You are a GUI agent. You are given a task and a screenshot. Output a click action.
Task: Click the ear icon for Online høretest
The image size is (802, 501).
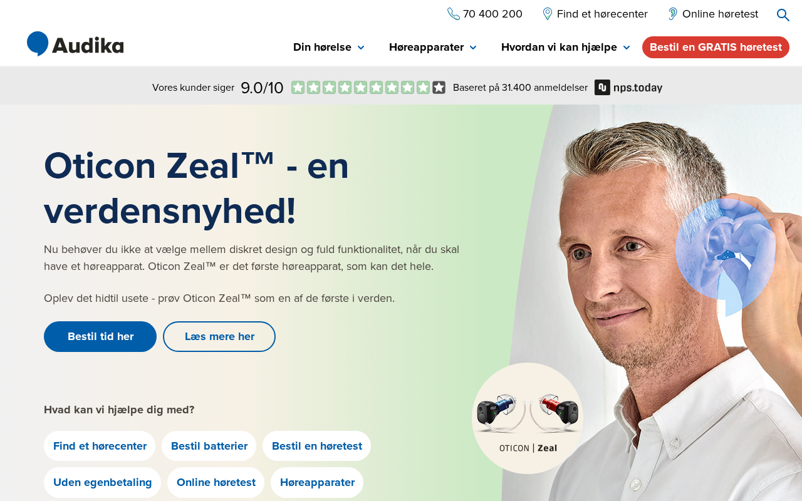(x=673, y=14)
